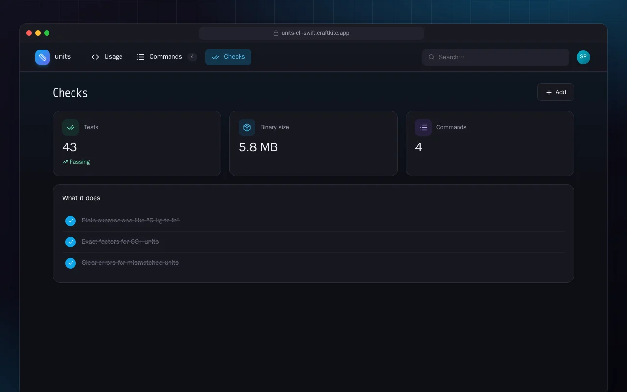This screenshot has height=392, width=627.
Task: Open the Usage tab
Action: 107,57
